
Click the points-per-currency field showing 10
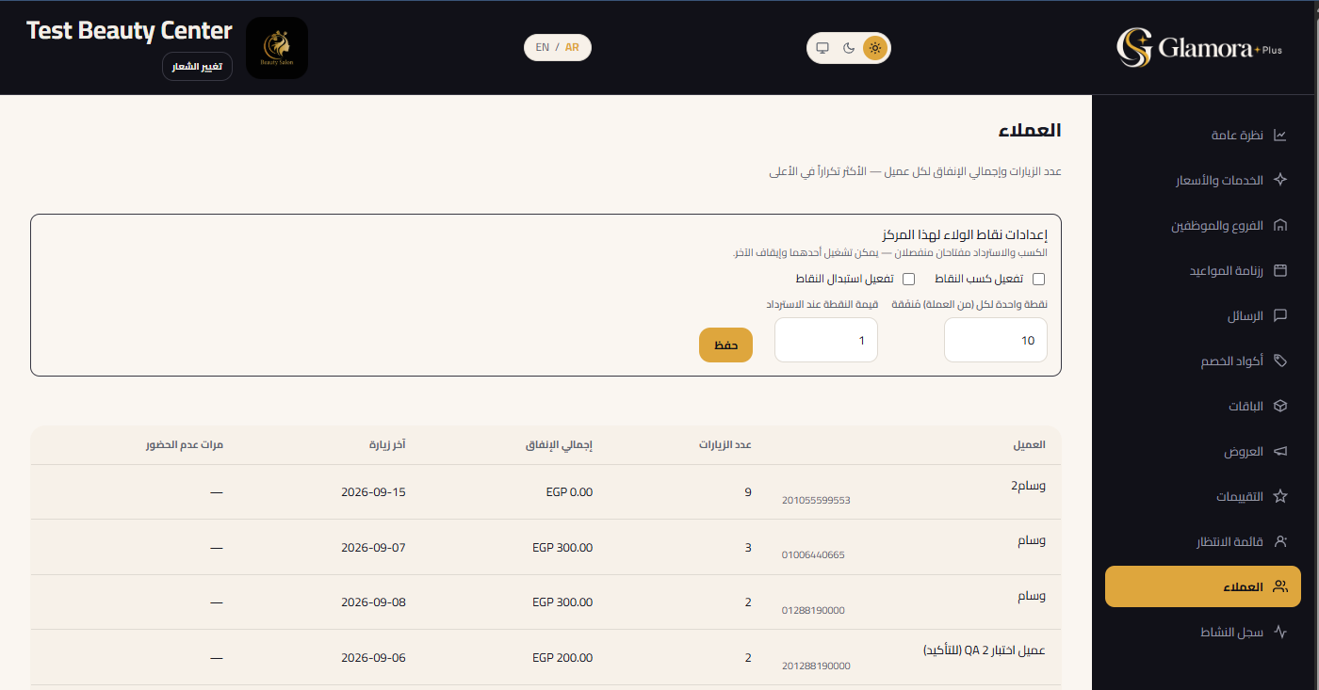(996, 340)
